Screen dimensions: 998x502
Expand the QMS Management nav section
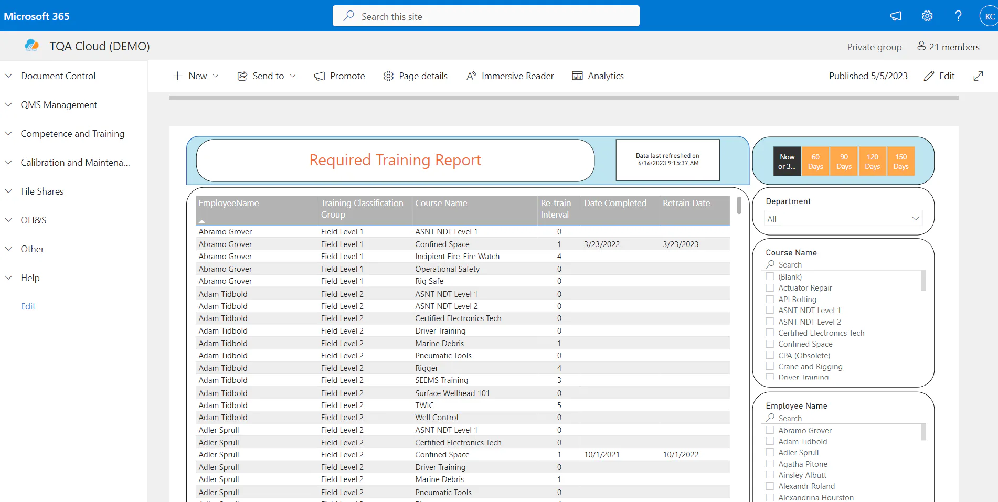(x=9, y=104)
